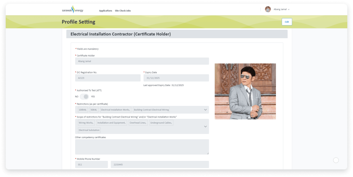
Task: Select the 50kW restriction tag
Action: click(94, 110)
